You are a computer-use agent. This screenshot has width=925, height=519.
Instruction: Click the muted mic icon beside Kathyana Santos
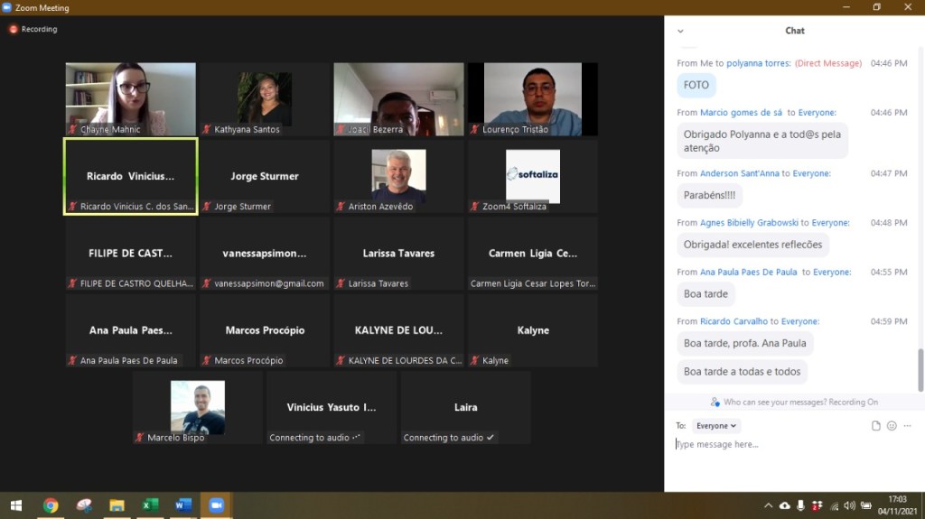(207, 129)
